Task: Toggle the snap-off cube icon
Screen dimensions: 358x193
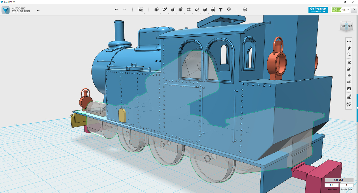Action: pos(349,97)
